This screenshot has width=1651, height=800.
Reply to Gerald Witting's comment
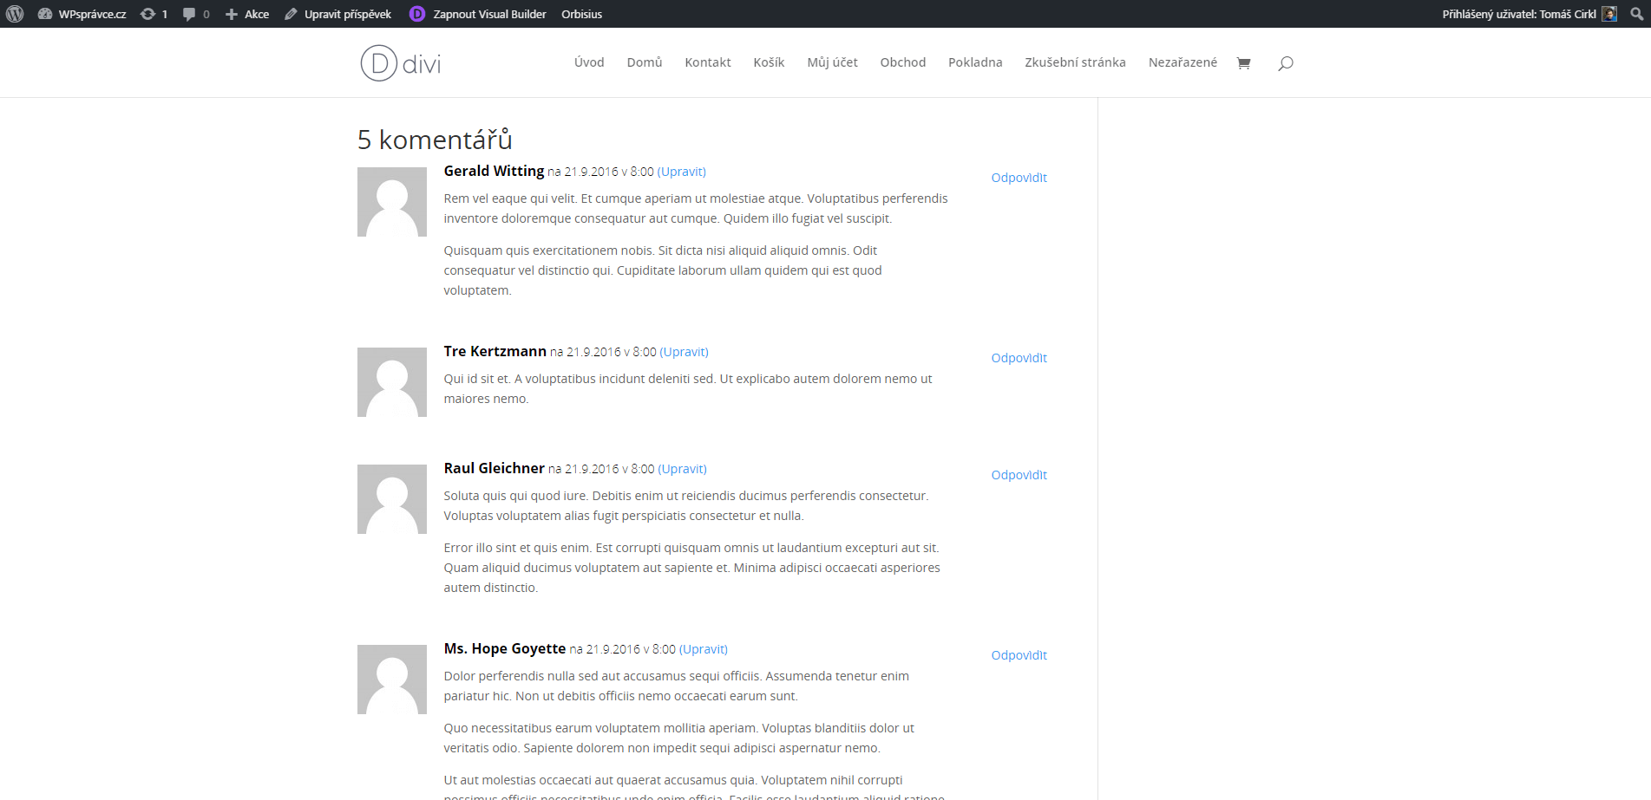click(x=1019, y=178)
